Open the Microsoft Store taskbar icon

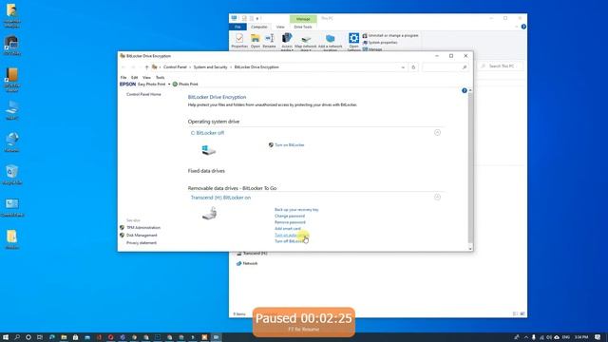tap(75, 337)
